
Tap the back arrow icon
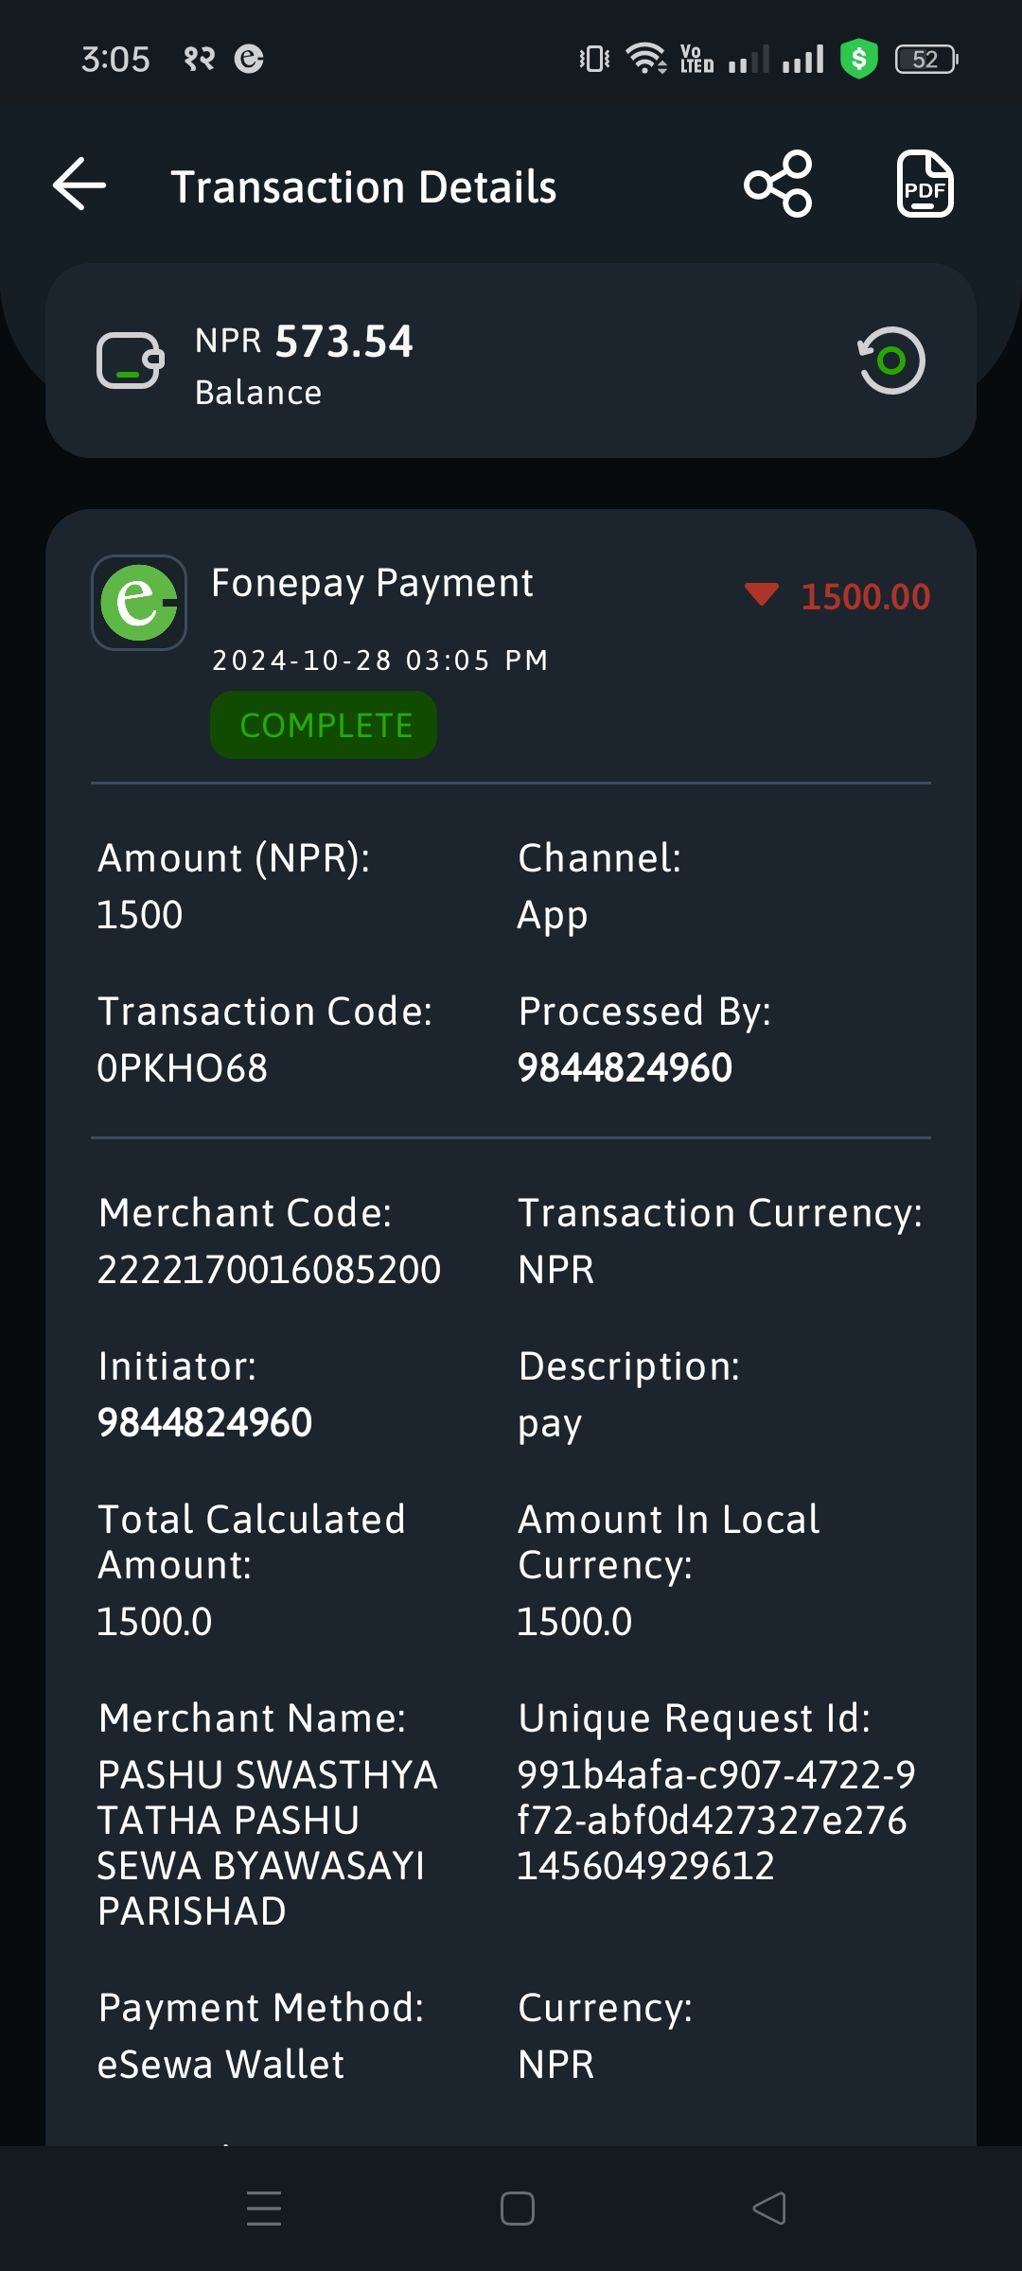coord(79,184)
